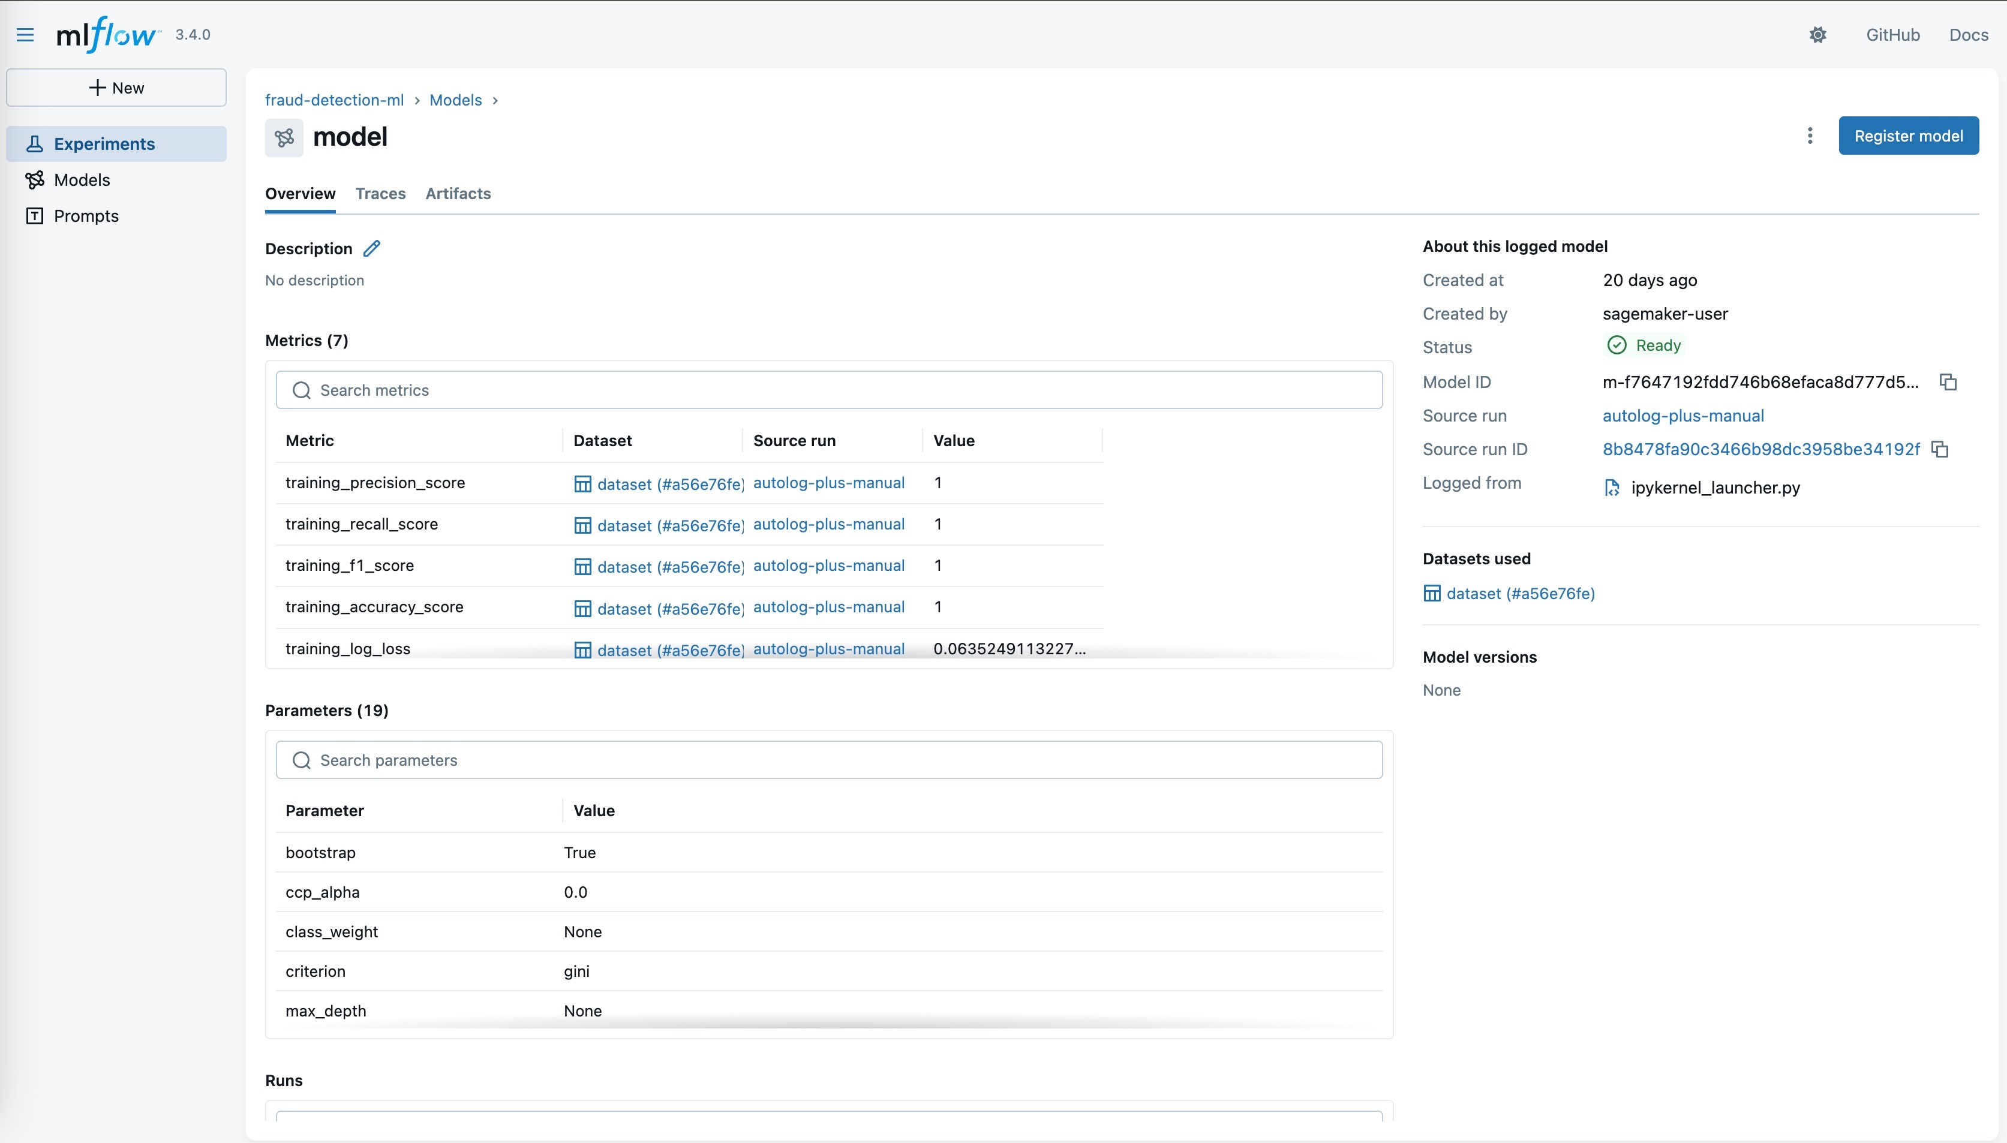
Task: Click the dataset table icon under Datasets used
Action: [x=1432, y=594]
